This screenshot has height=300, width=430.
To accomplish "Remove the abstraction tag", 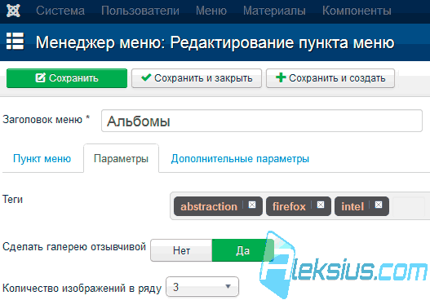I will pos(252,205).
